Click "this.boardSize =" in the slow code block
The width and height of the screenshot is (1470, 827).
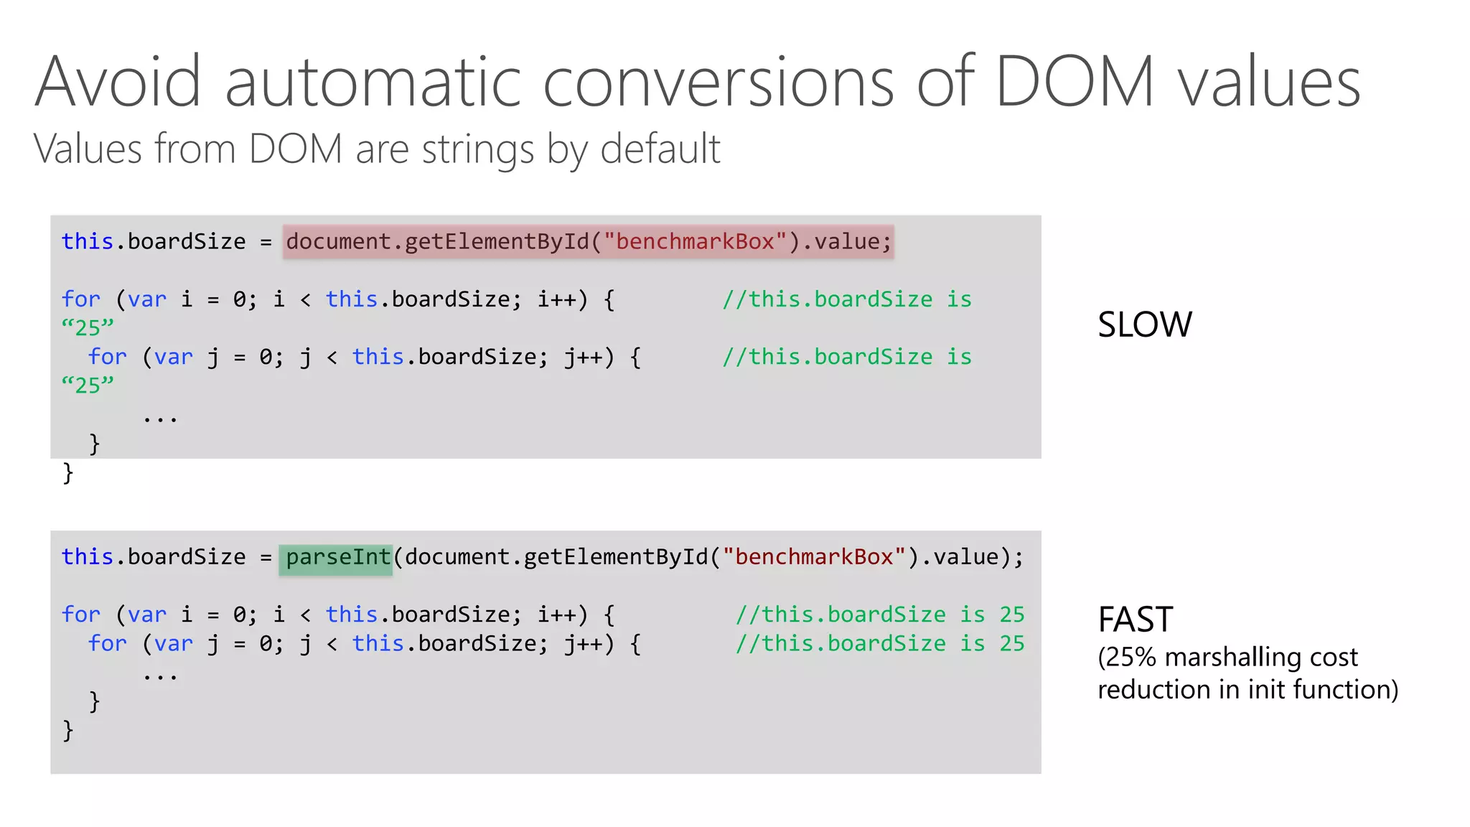167,241
